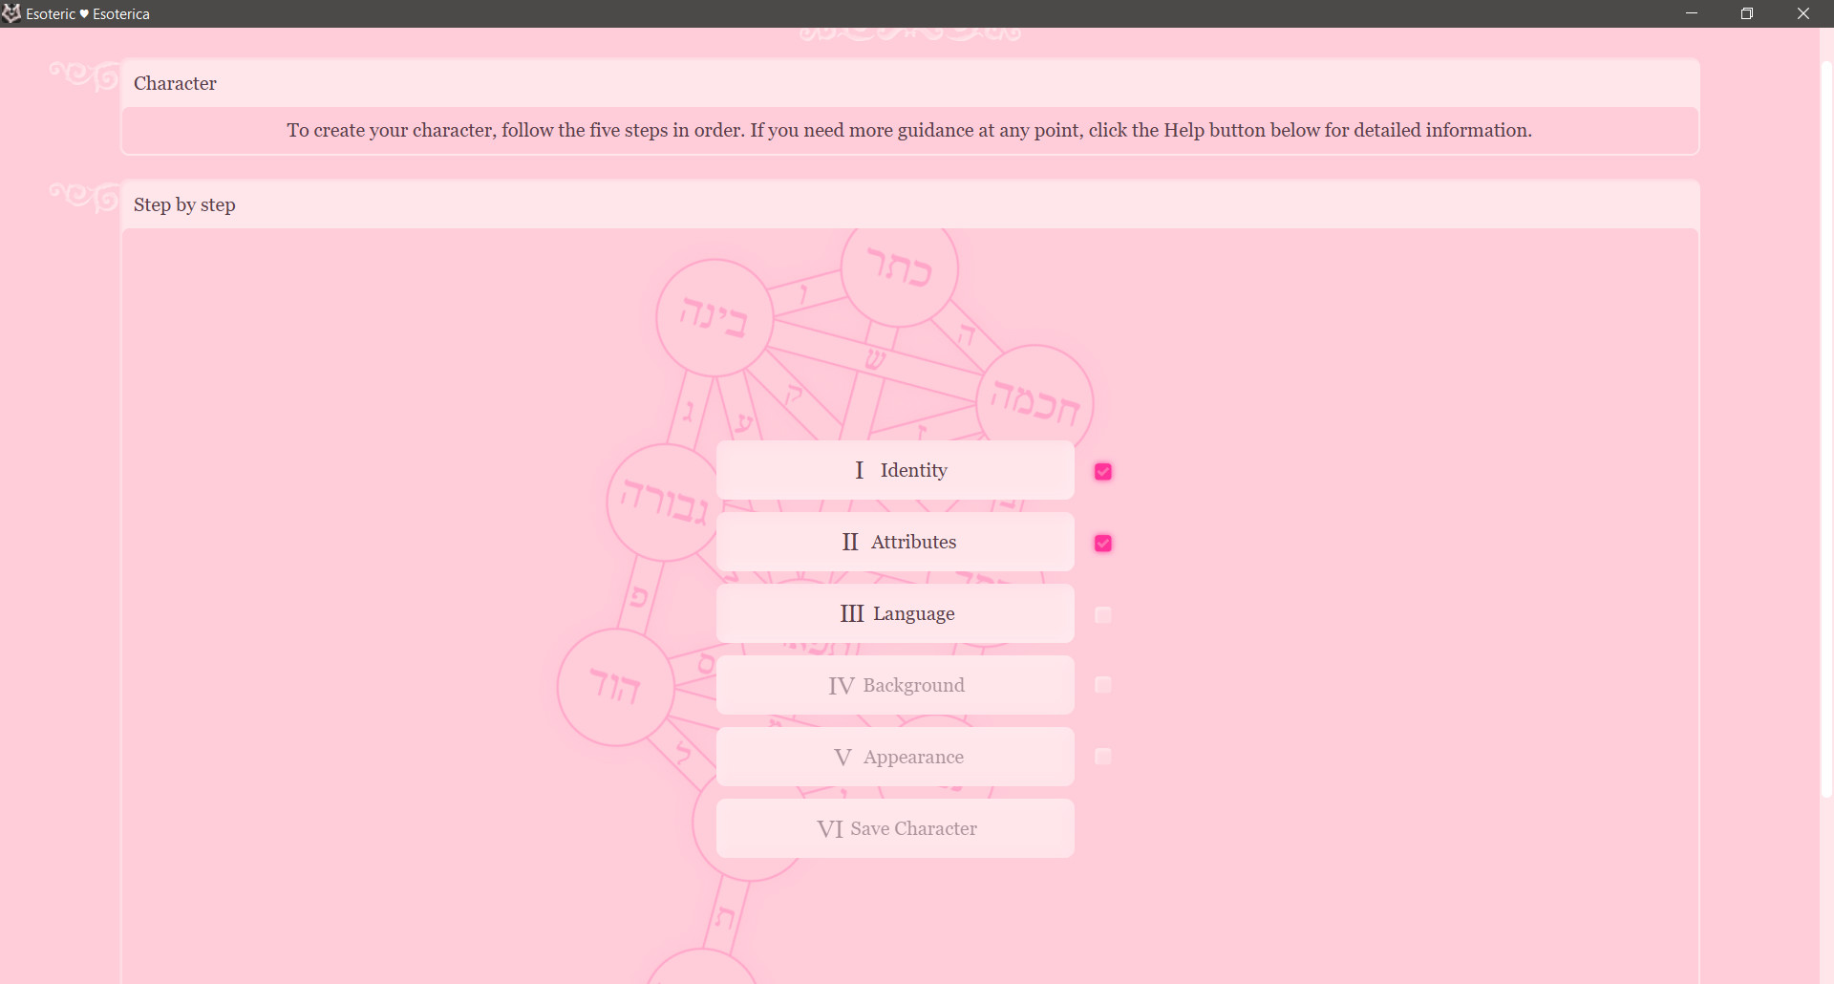Toggle the Attributes completed checkbox
Image resolution: width=1834 pixels, height=984 pixels.
[1103, 544]
